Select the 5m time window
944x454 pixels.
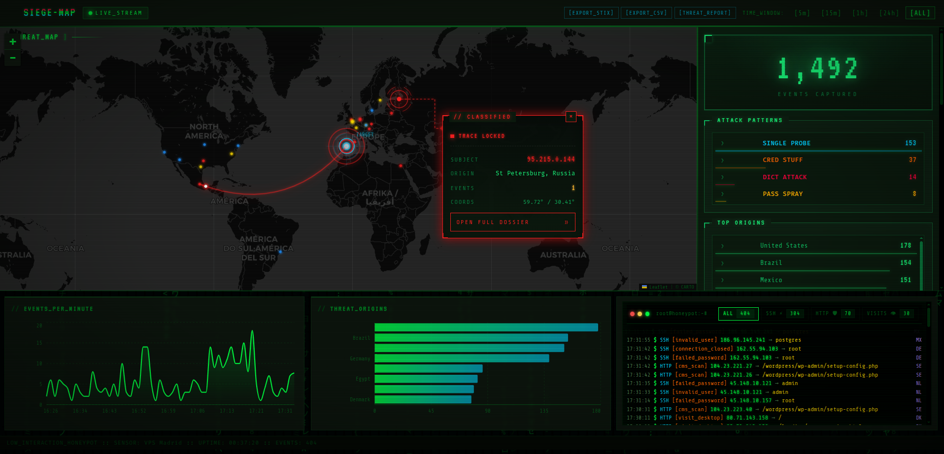(x=802, y=13)
